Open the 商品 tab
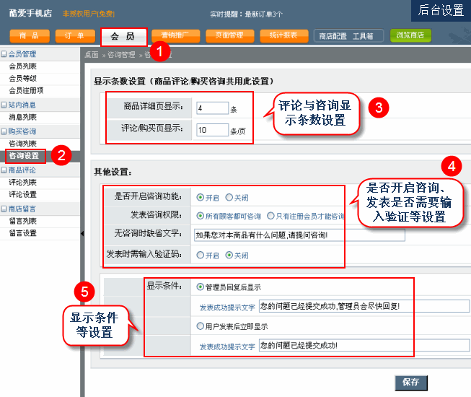 pyautogui.click(x=30, y=36)
